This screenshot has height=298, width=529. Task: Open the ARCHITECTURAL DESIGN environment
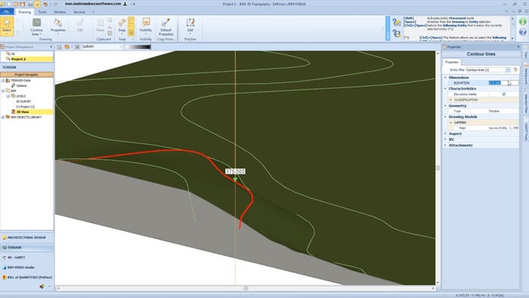click(x=26, y=238)
